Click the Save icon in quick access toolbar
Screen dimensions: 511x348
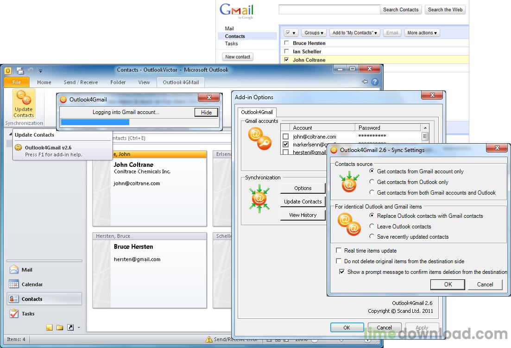[20, 70]
